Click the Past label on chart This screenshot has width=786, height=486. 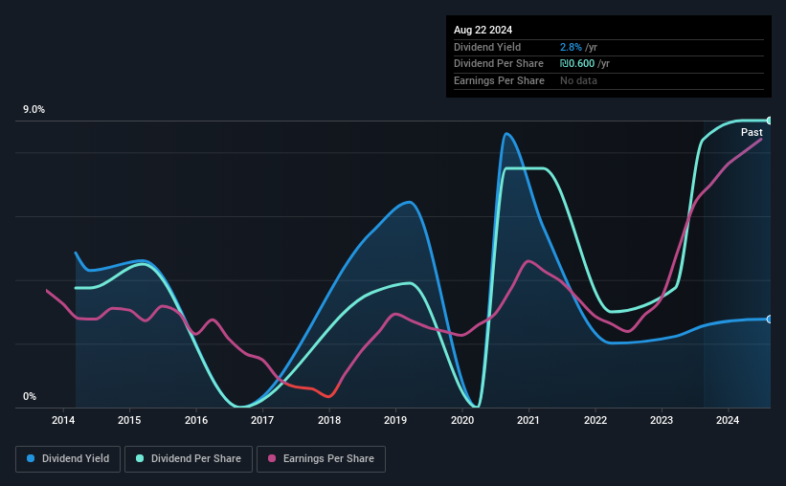pos(752,132)
